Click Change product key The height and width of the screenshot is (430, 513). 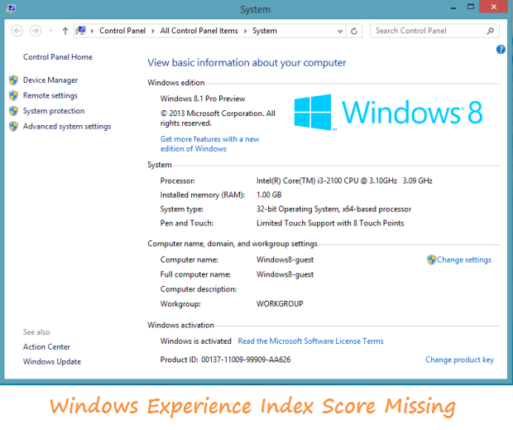tap(459, 360)
